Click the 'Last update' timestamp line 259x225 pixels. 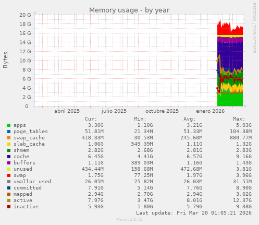tap(194, 213)
